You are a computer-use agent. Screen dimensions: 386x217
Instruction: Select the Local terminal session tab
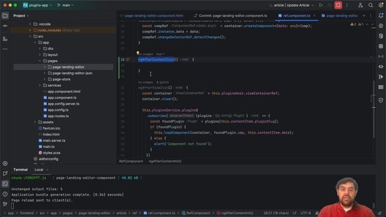39,170
